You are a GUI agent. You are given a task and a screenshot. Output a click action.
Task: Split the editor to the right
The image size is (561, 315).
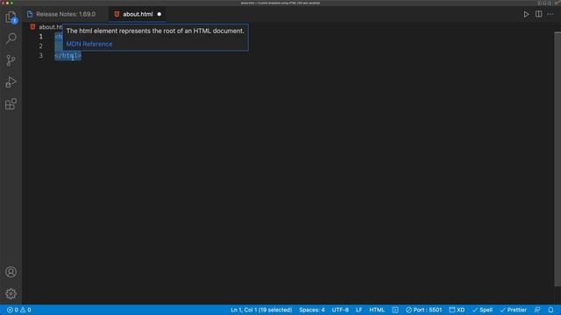pos(538,14)
